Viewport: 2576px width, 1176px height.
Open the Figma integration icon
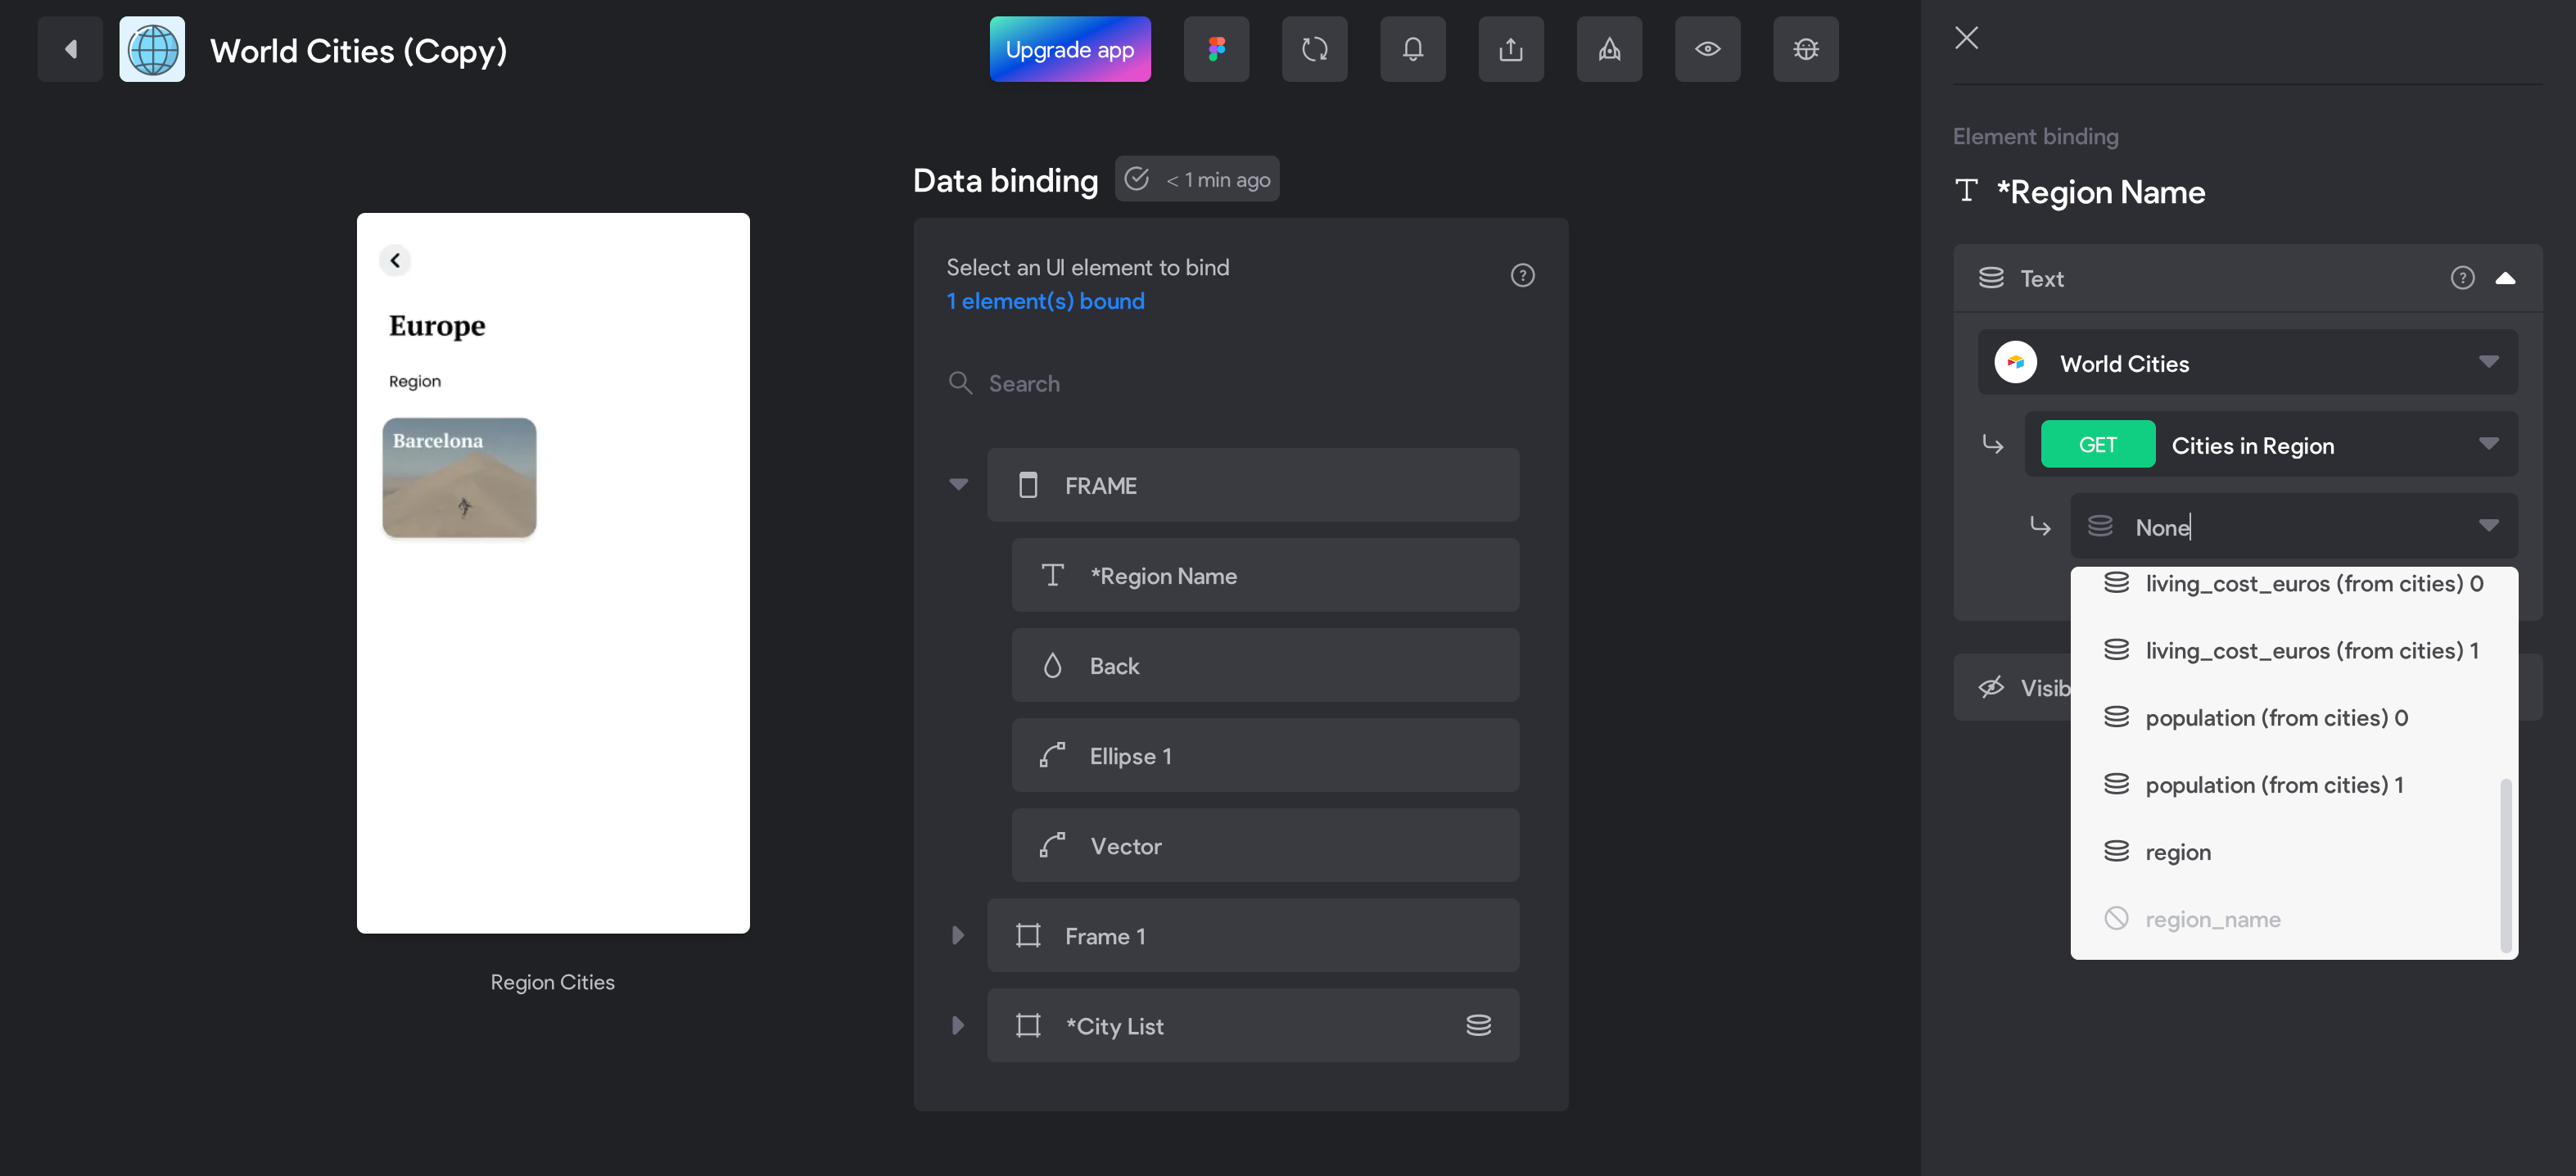pyautogui.click(x=1216, y=49)
